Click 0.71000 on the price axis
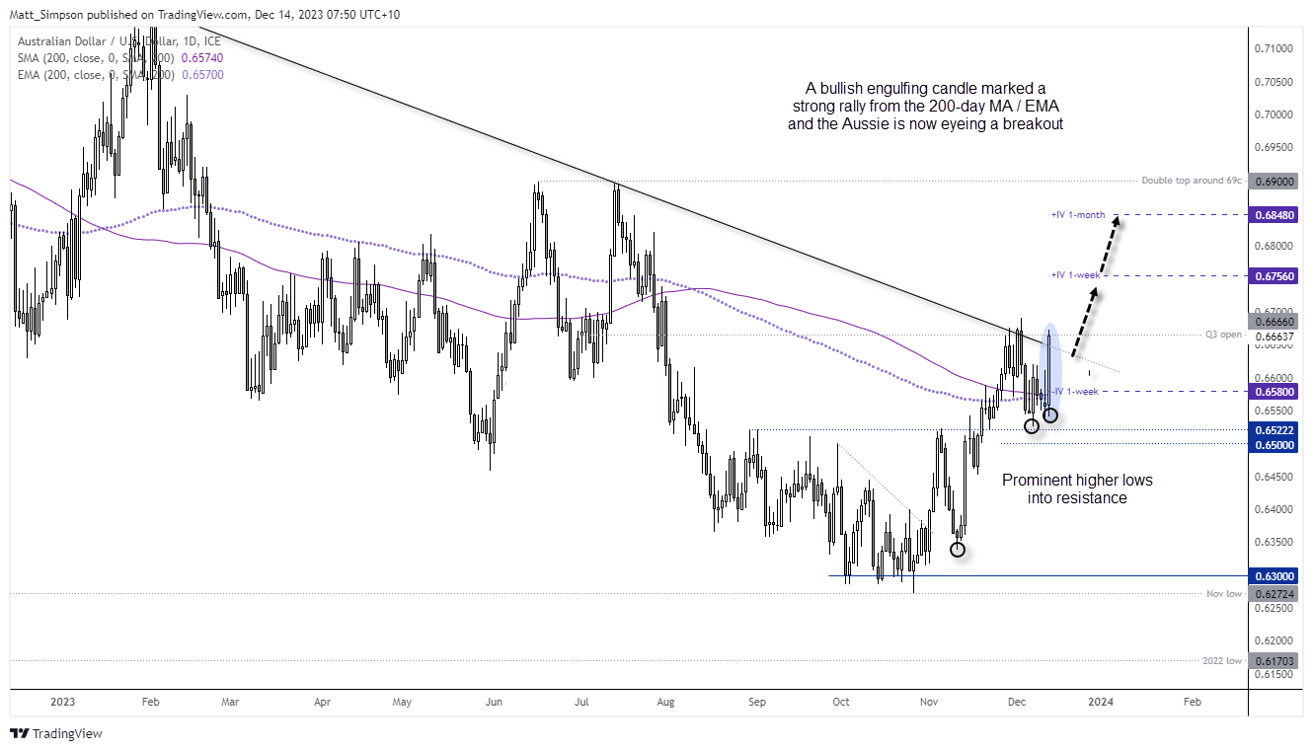Screen dimensions: 1313x751 coord(1272,48)
